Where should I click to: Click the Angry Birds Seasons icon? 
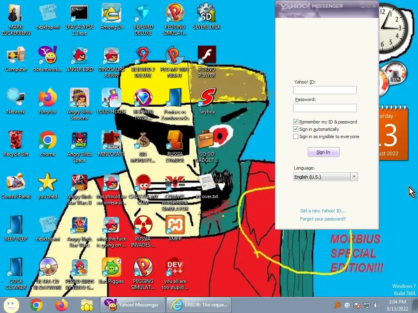(80, 104)
